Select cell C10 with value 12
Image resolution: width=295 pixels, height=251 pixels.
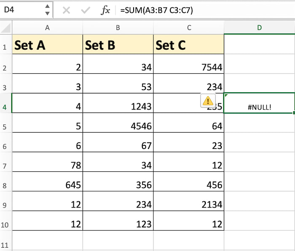coord(189,221)
